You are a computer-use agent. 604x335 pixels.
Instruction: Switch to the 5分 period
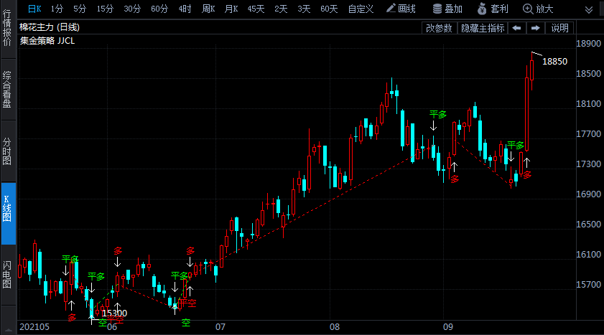(80, 9)
